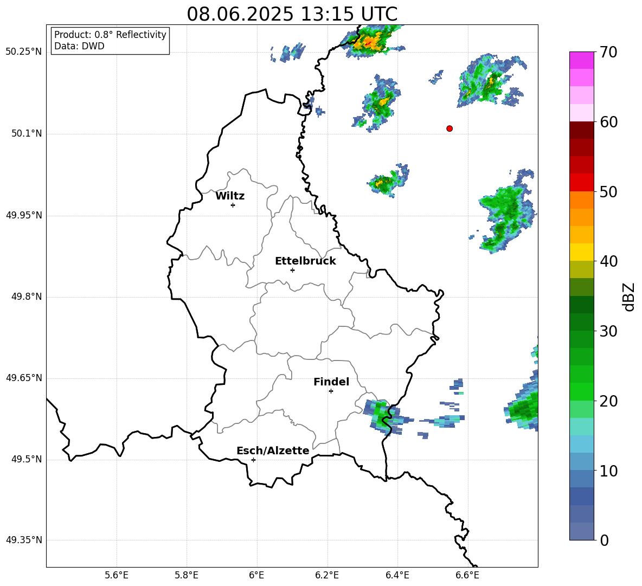This screenshot has height=586, width=642.
Task: Click the Data: DWD label
Action: pyautogui.click(x=79, y=46)
